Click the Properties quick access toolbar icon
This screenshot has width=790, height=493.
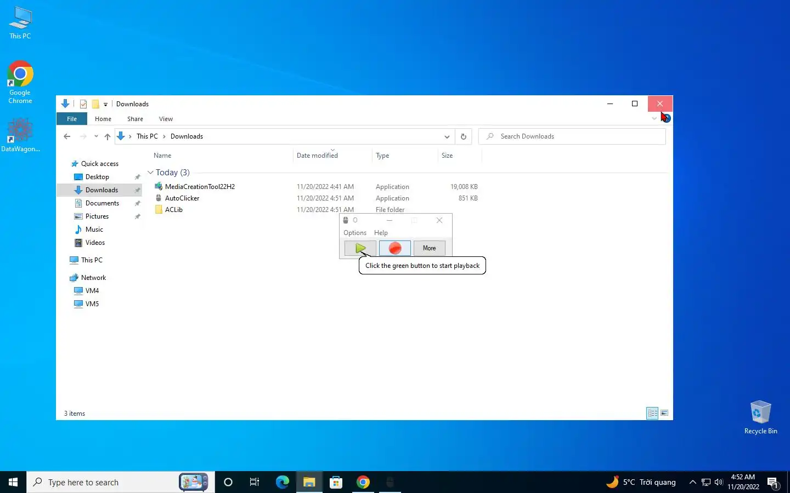tap(83, 104)
